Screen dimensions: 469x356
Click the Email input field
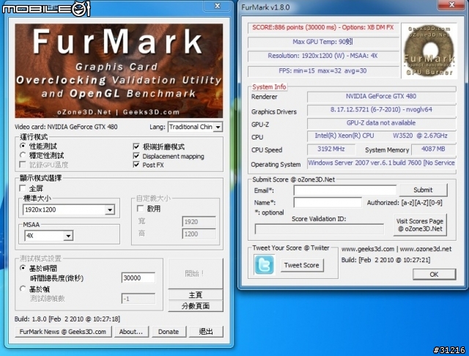[x=345, y=190]
